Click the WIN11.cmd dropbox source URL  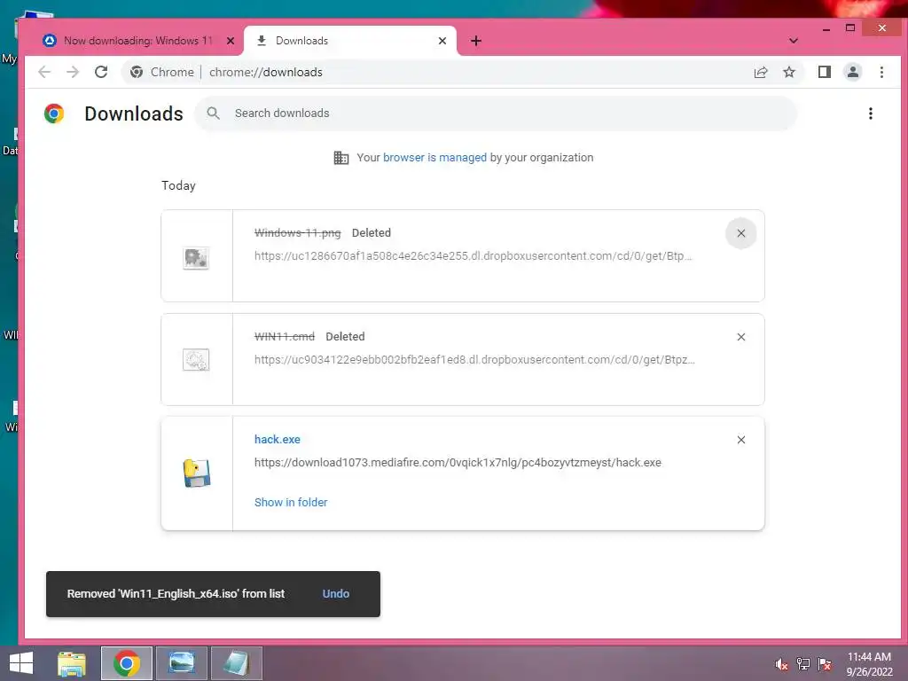coord(475,360)
